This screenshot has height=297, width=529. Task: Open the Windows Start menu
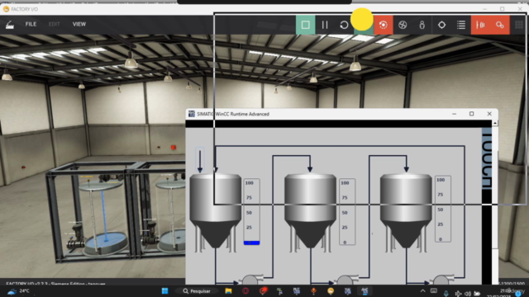pyautogui.click(x=164, y=291)
